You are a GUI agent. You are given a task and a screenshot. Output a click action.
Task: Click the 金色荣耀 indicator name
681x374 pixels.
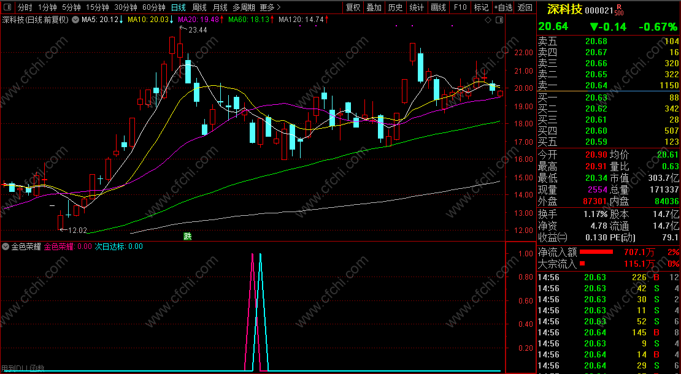pyautogui.click(x=26, y=246)
